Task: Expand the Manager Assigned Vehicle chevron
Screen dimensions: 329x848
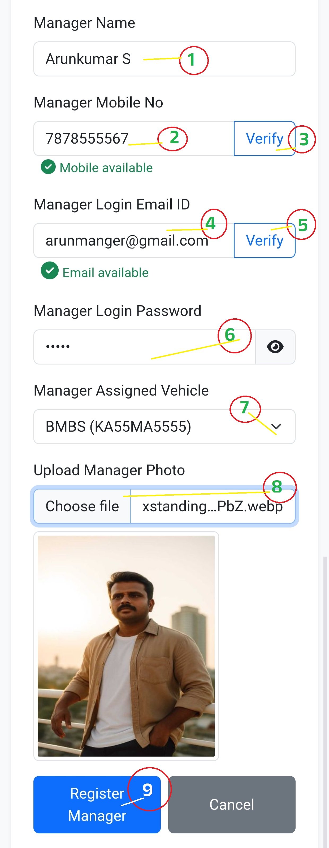Action: [276, 427]
